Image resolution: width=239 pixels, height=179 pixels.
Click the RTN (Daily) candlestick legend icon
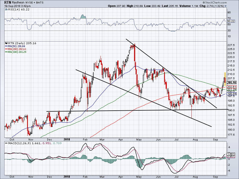(x=6, y=43)
